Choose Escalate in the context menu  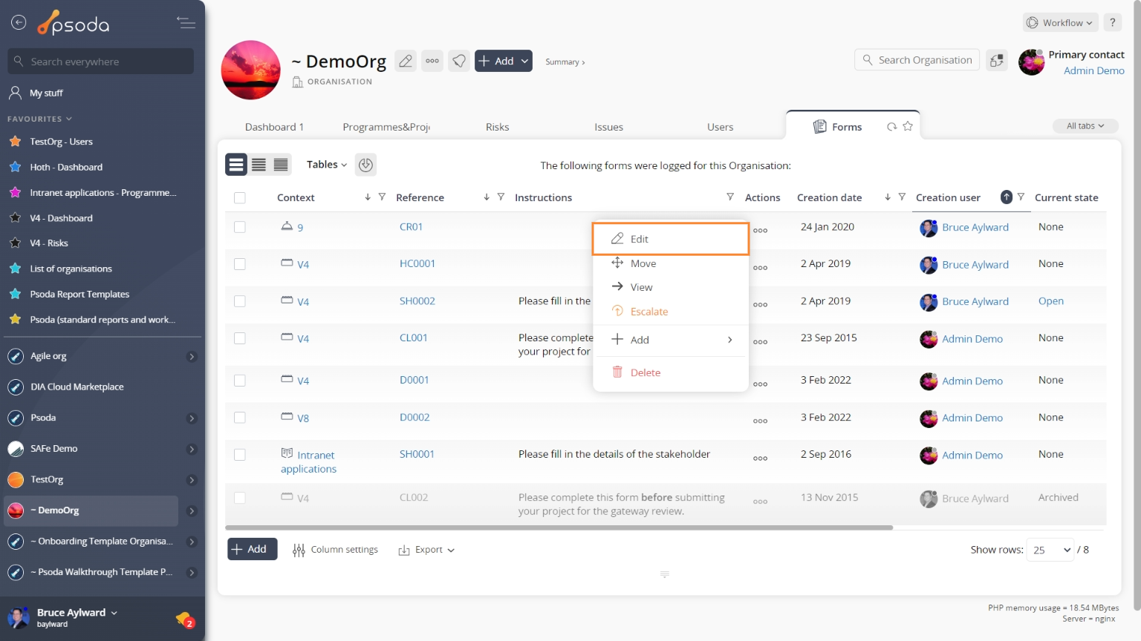671,312
